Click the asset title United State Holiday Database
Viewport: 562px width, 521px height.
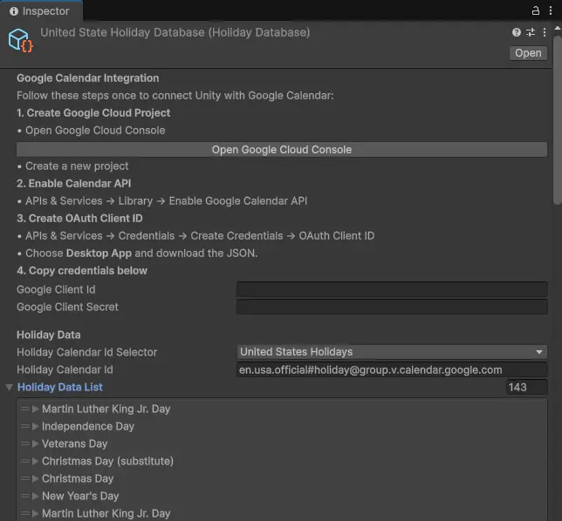pos(175,32)
